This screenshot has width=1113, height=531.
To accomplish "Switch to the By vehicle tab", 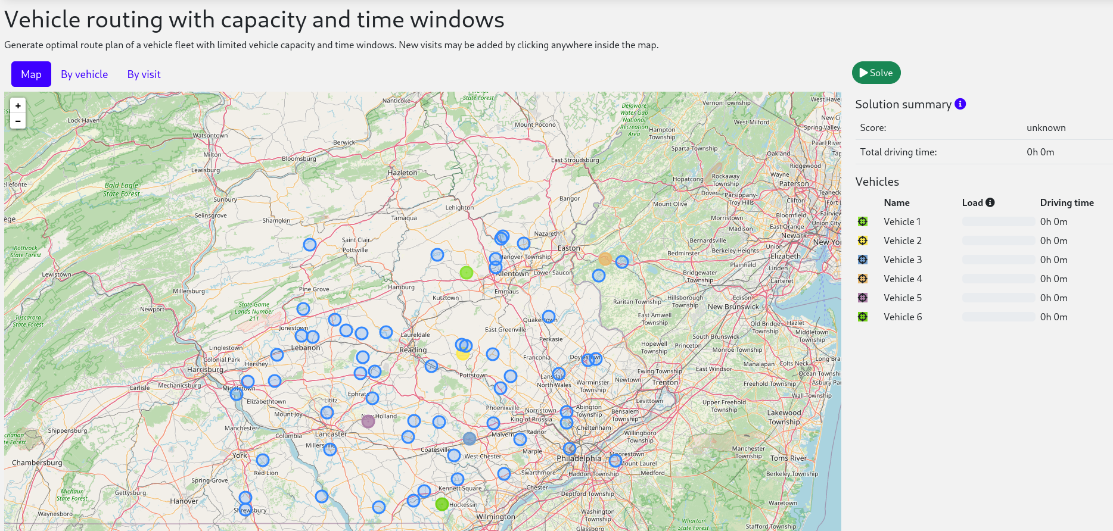I will [85, 74].
